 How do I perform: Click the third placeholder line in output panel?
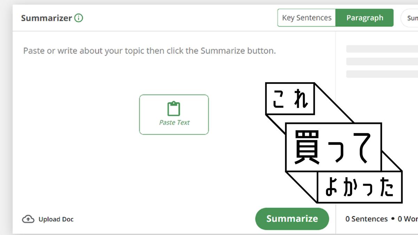pyautogui.click(x=382, y=74)
